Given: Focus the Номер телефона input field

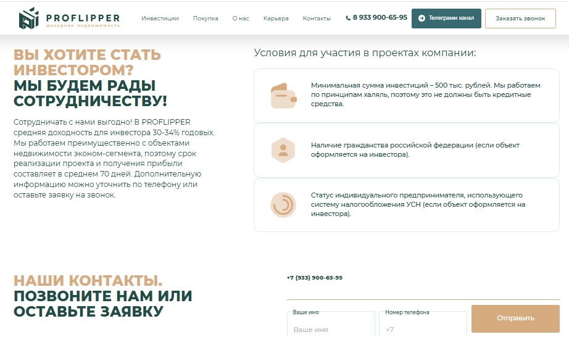Looking at the screenshot, I should point(423,325).
